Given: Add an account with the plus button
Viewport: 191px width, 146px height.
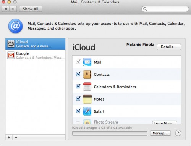Looking at the screenshot, I should coord(9,137).
